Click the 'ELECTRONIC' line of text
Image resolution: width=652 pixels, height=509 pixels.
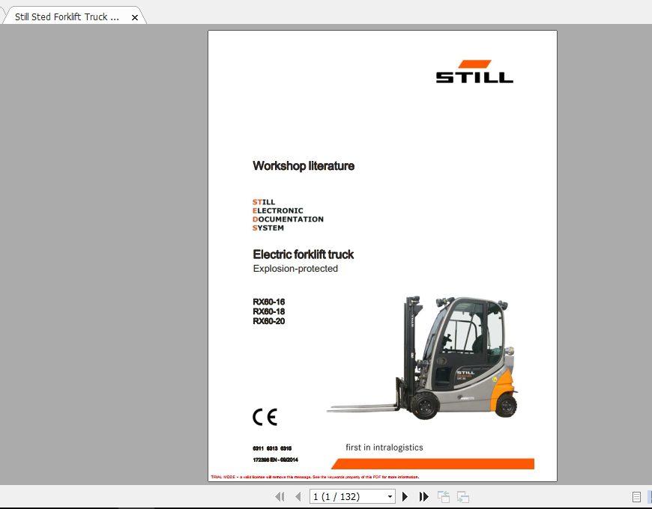(278, 210)
